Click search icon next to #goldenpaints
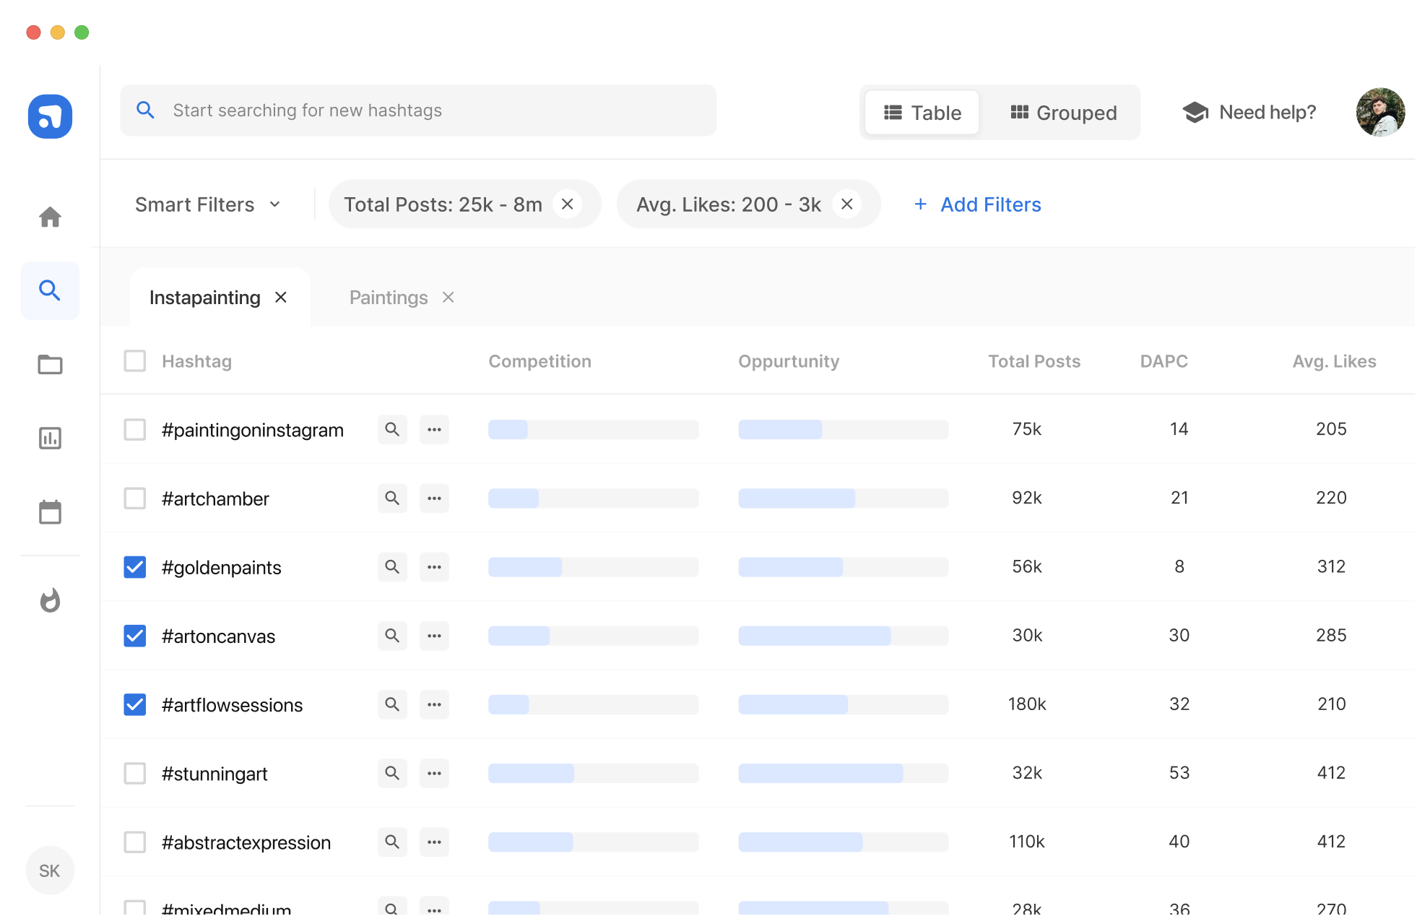The height and width of the screenshot is (916, 1417). click(392, 567)
